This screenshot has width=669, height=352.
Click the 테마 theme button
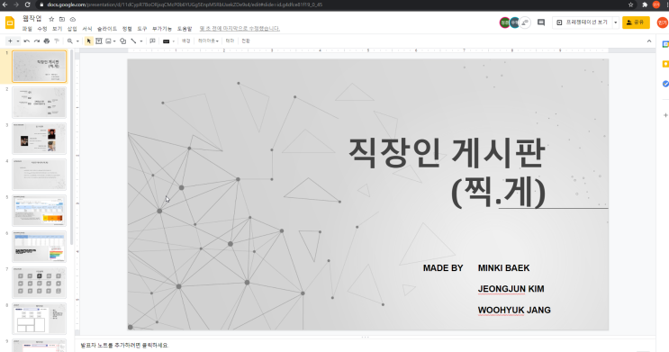click(230, 41)
